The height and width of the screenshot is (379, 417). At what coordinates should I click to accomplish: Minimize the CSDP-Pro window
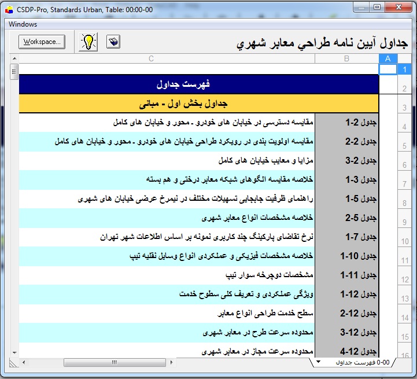[x=361, y=8]
